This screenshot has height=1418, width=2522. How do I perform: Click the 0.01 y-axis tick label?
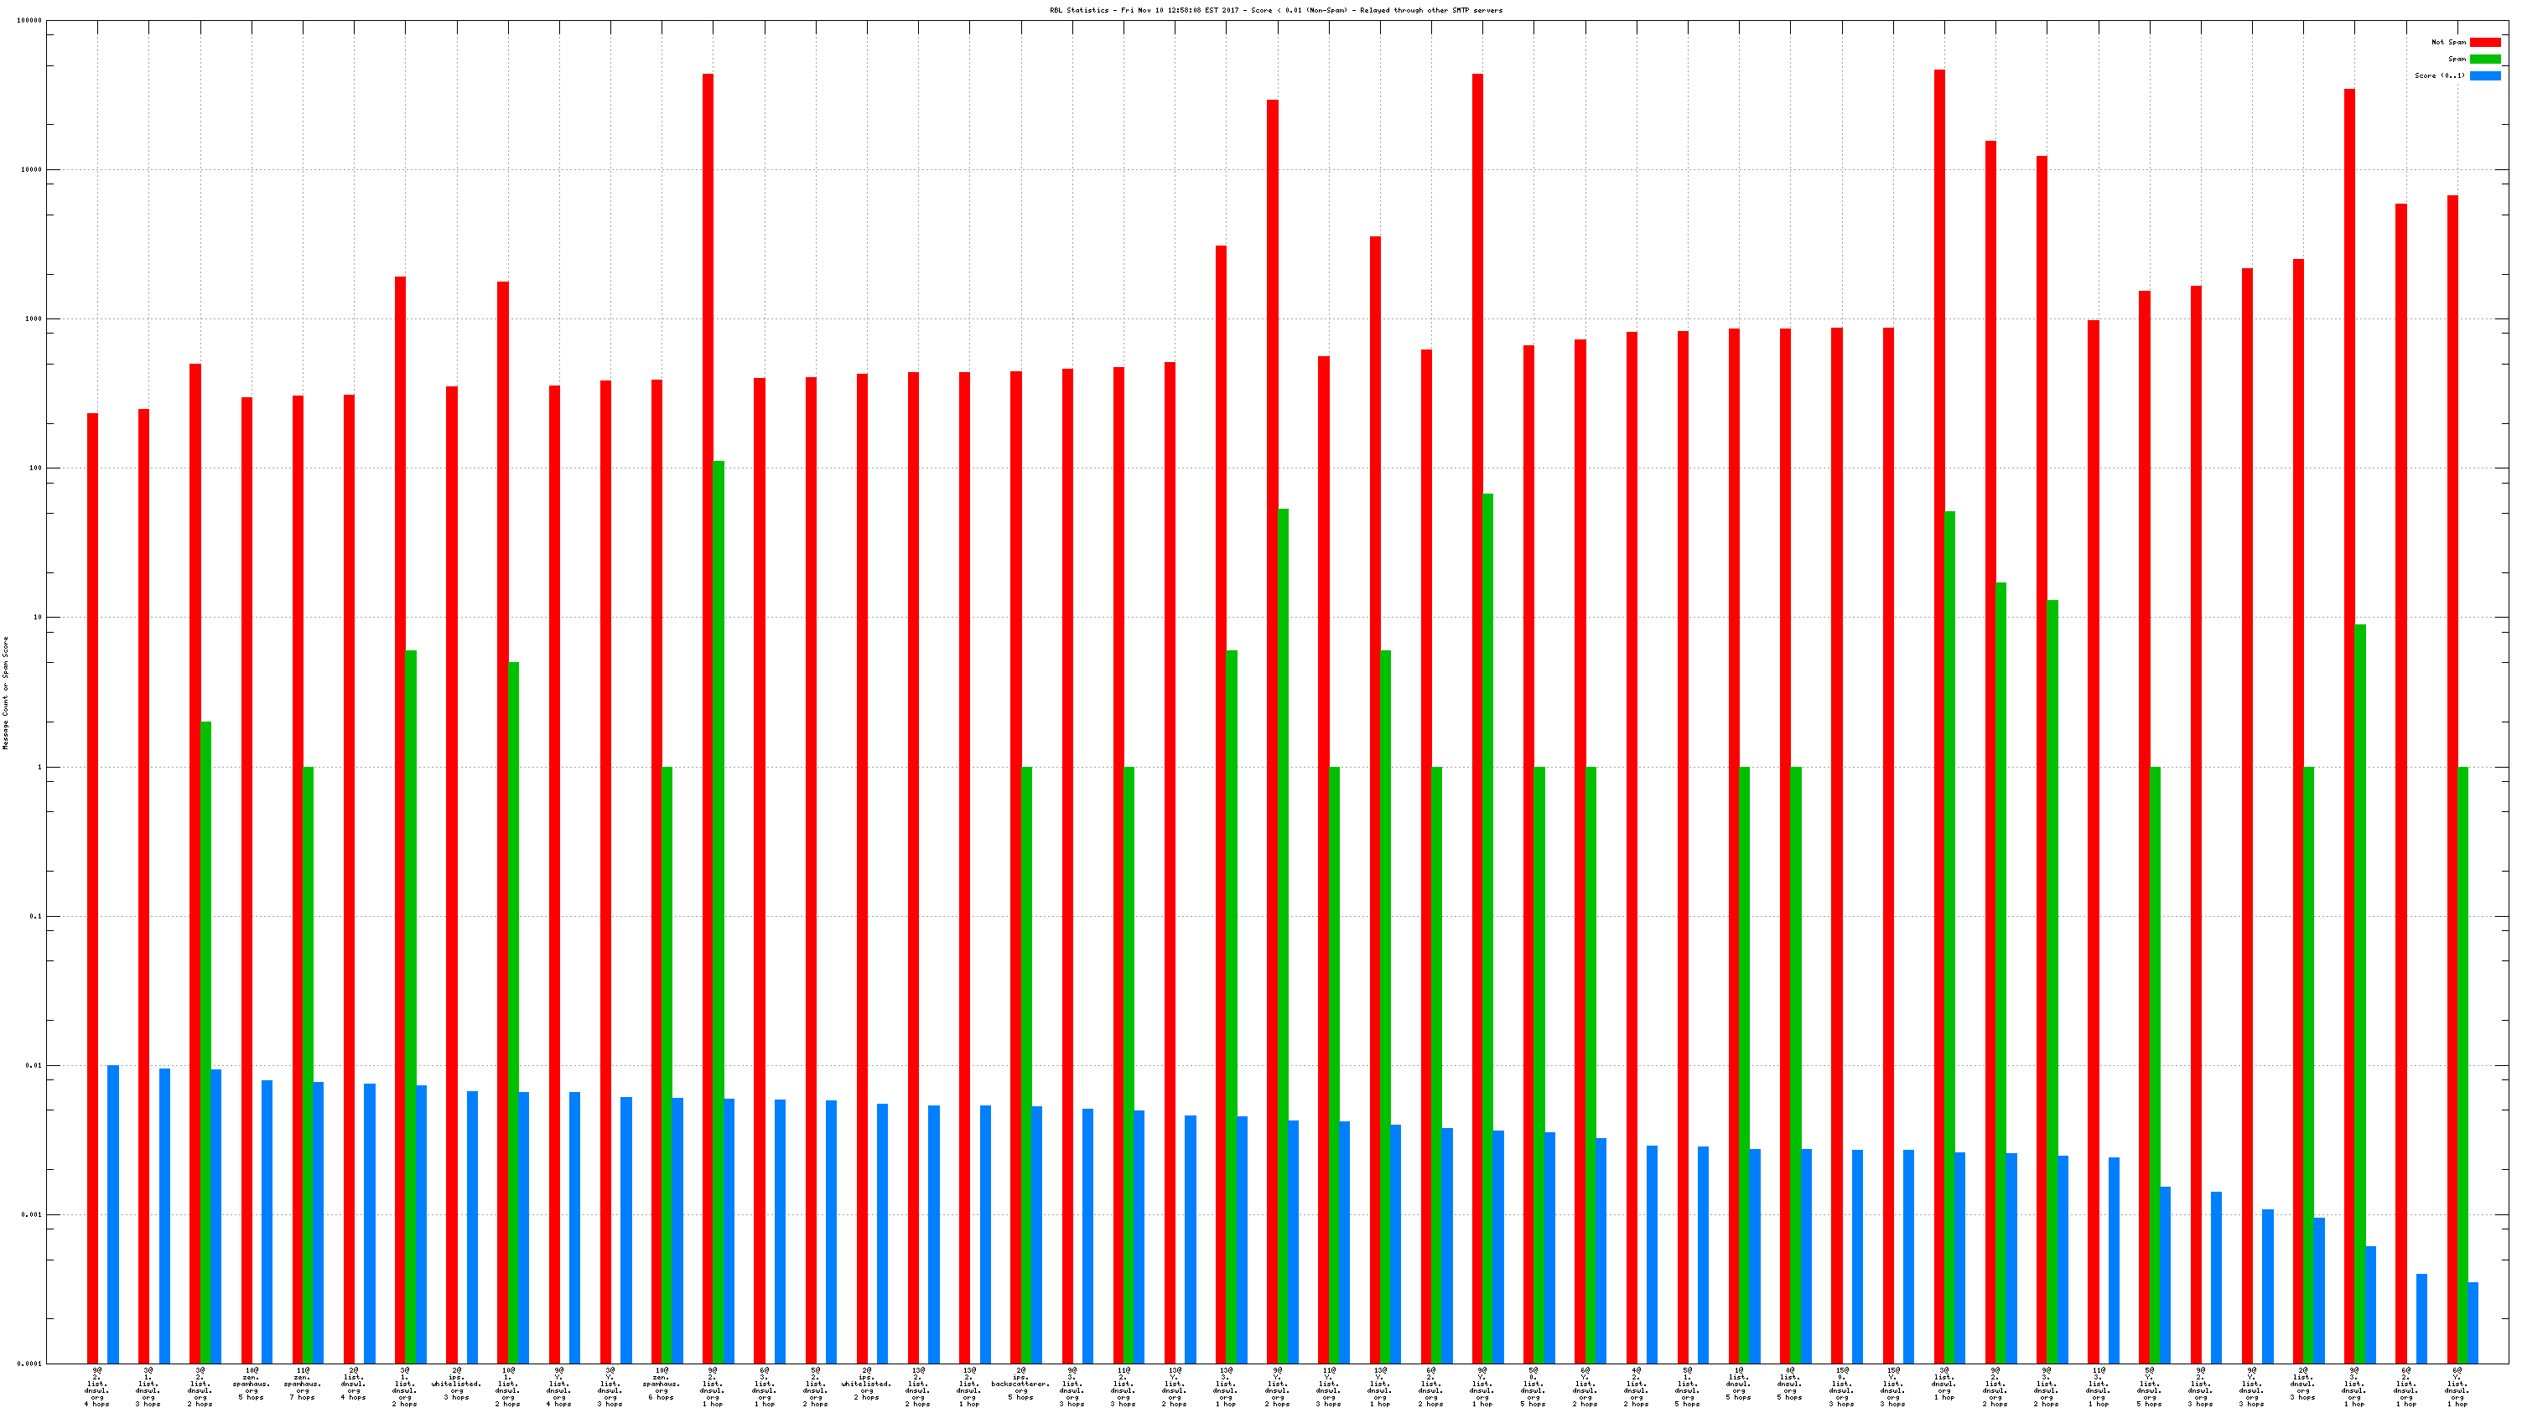(x=33, y=1066)
